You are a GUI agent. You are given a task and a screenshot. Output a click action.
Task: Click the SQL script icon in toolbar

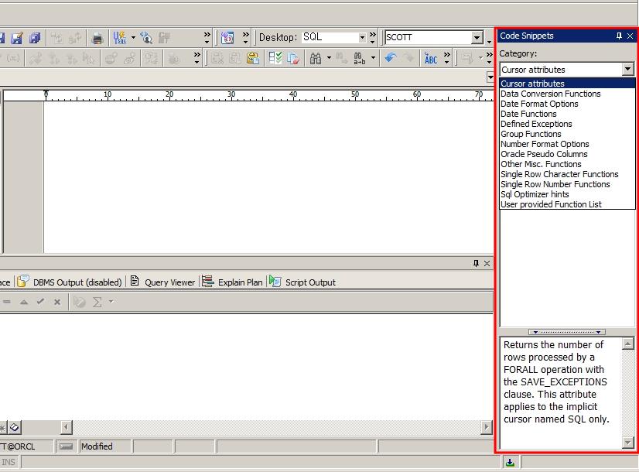(x=120, y=37)
